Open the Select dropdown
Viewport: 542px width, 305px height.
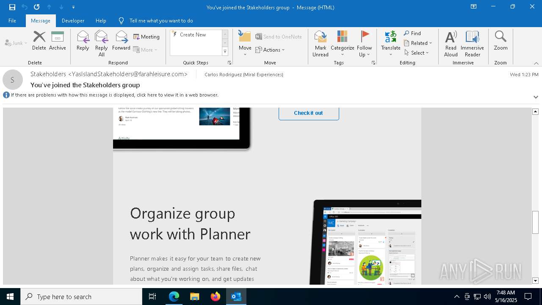(x=417, y=53)
